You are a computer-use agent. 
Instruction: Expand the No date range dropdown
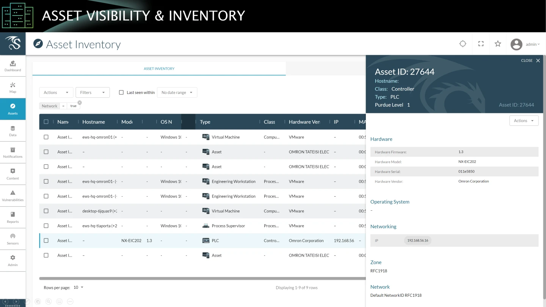[x=177, y=92]
